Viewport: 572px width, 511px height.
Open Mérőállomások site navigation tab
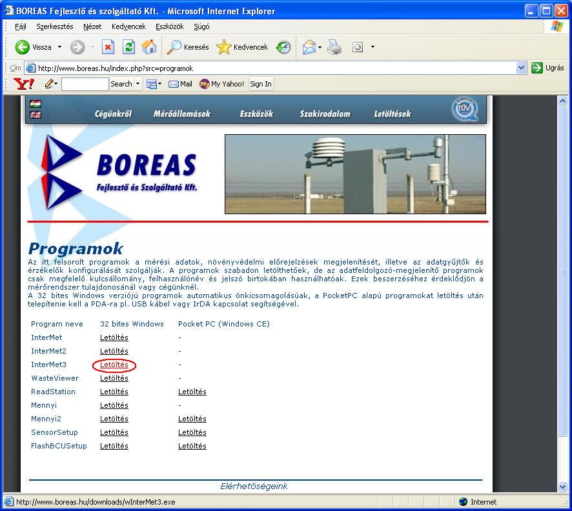click(181, 114)
